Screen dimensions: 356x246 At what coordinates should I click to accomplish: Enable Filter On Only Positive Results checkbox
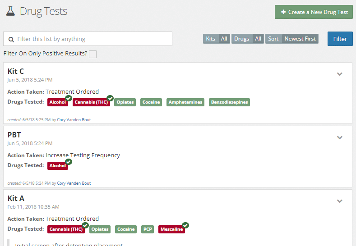point(92,55)
